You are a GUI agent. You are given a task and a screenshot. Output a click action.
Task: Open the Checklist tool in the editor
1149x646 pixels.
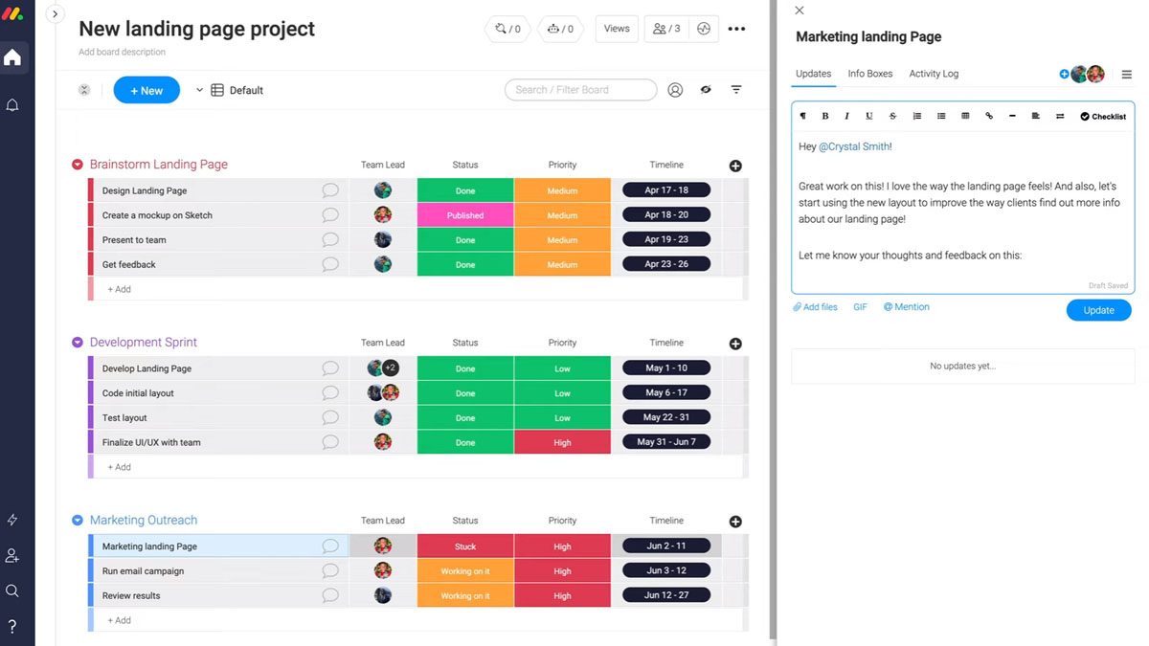point(1101,116)
